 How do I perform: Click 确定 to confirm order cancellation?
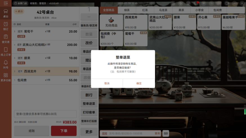point(139,83)
